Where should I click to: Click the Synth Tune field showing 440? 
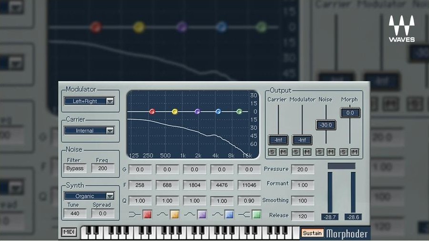[75, 213]
